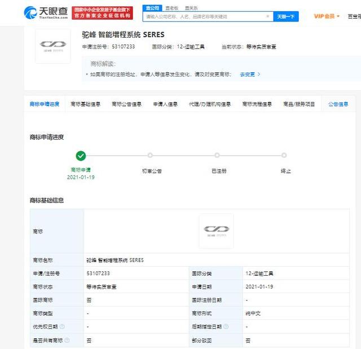361x349 pixels.
Task: Switch to the 商标基础信息 tab
Action: click(x=85, y=104)
